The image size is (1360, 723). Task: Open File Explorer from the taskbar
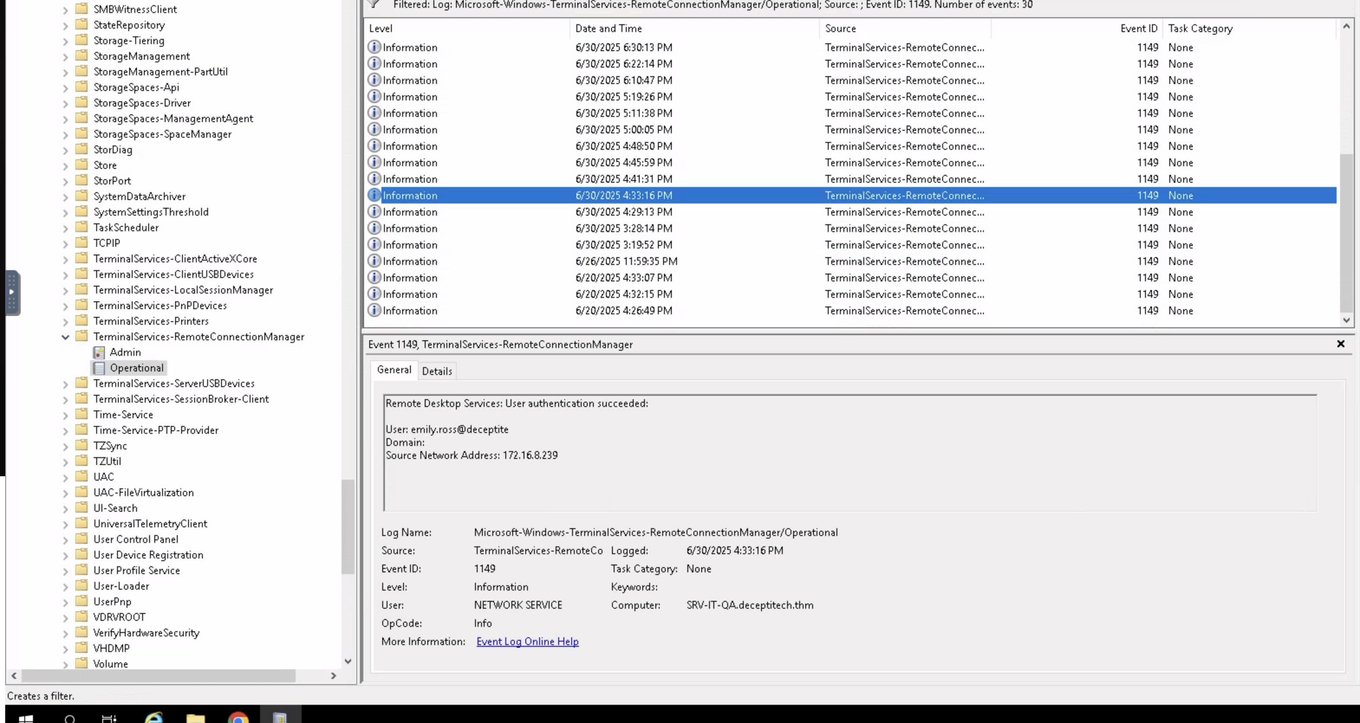[x=195, y=718]
